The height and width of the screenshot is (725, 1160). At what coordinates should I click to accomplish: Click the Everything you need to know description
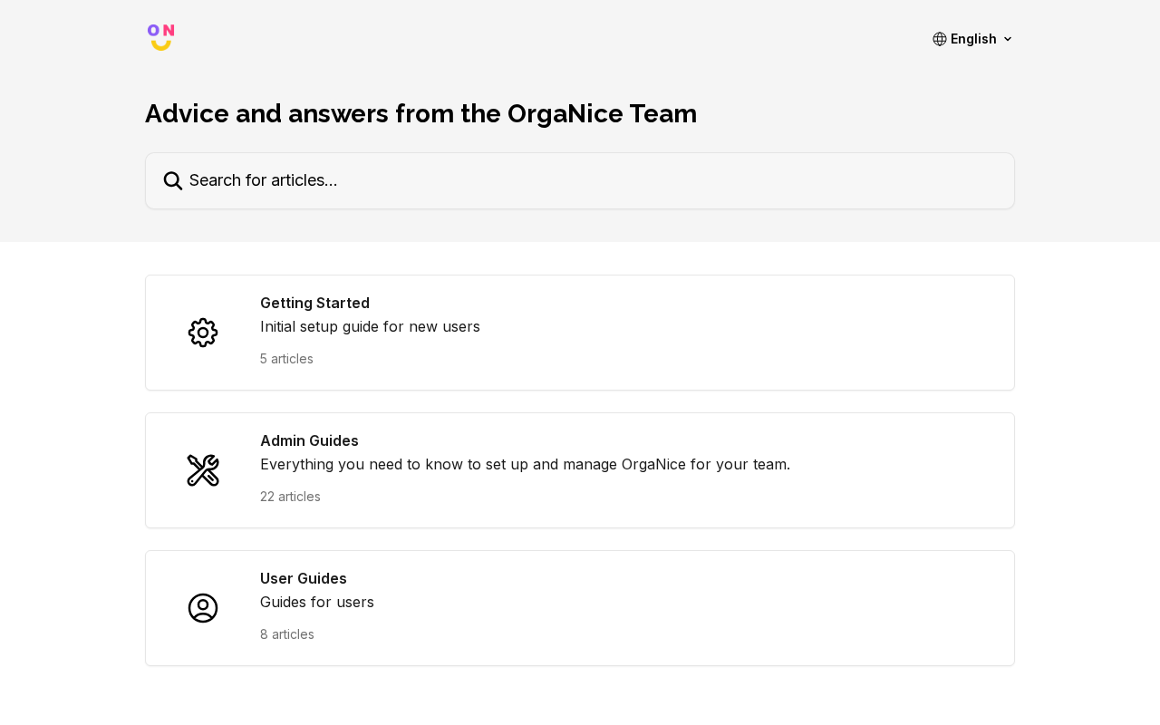click(x=525, y=464)
